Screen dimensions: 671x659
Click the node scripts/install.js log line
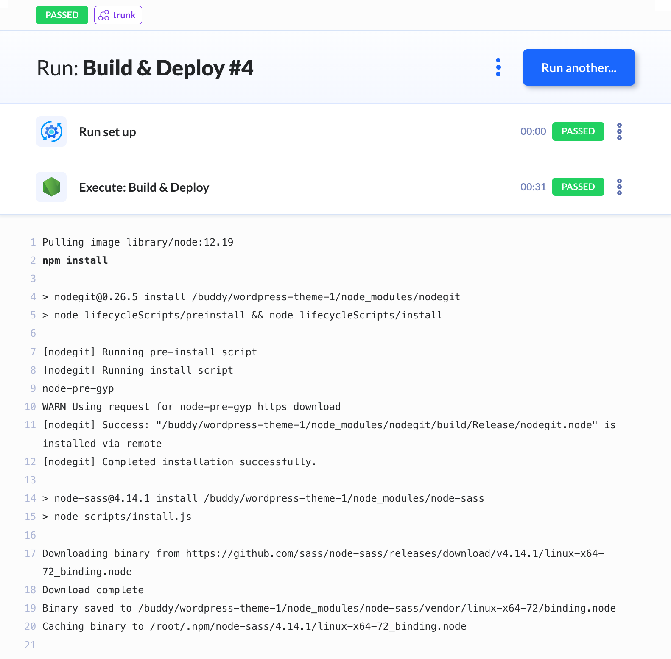pyautogui.click(x=117, y=517)
